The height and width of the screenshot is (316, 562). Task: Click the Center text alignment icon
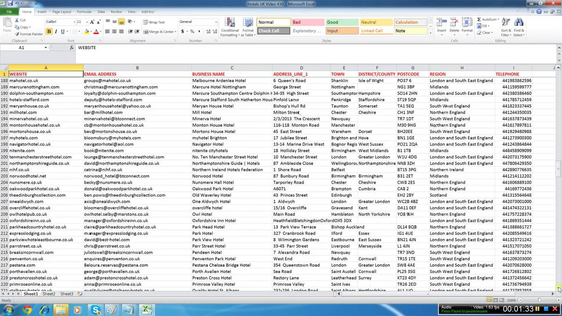click(x=114, y=32)
